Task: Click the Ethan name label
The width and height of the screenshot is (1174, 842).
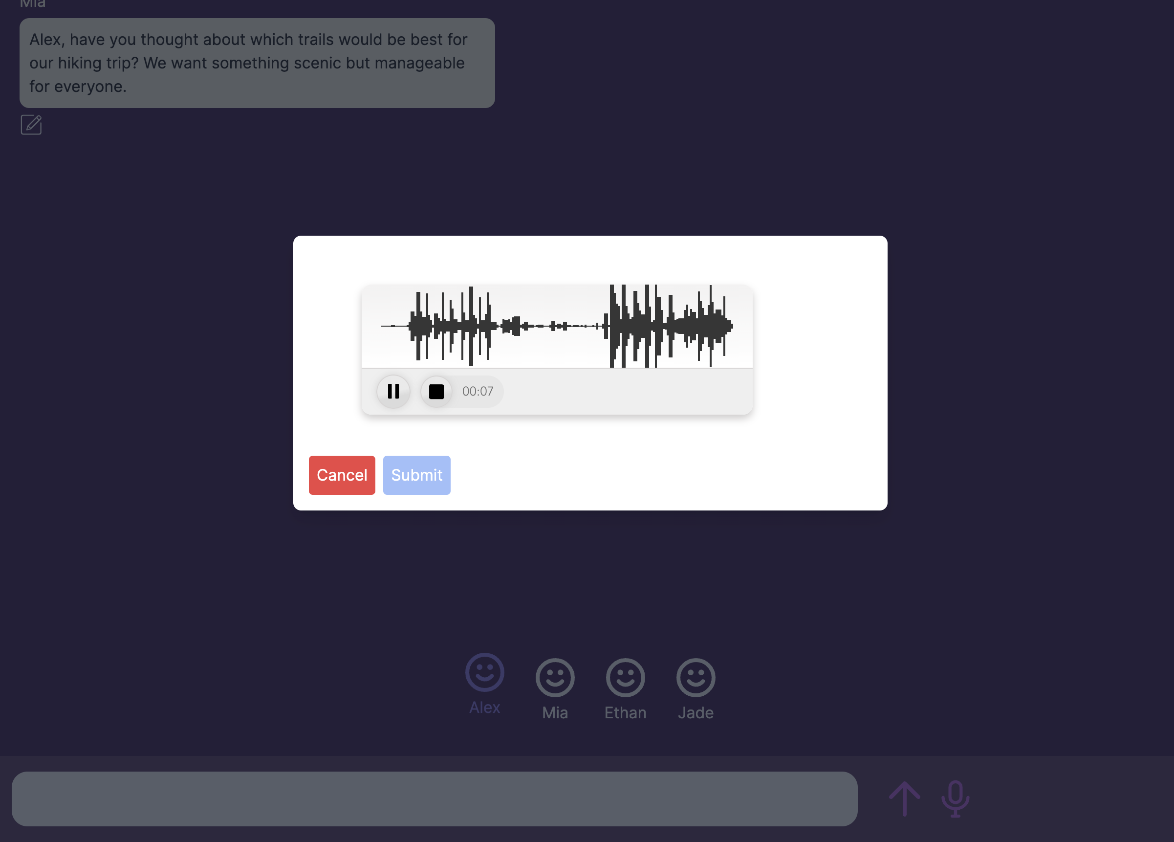Action: click(625, 712)
